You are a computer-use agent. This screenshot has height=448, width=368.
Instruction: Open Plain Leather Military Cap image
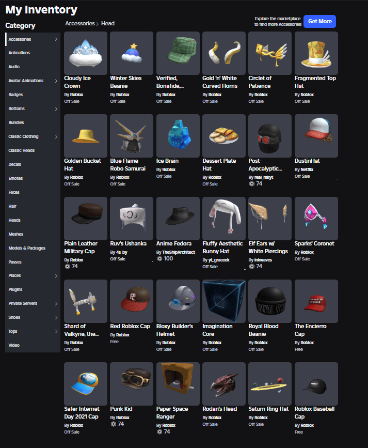[x=86, y=219]
